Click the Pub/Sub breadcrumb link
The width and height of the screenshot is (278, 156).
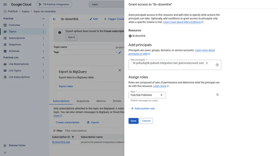click(x=13, y=11)
